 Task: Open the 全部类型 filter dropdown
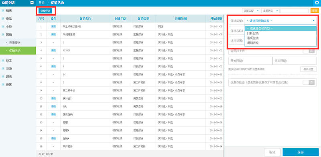click(251, 11)
